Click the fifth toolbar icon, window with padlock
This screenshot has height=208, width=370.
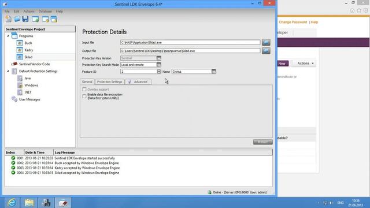click(45, 19)
